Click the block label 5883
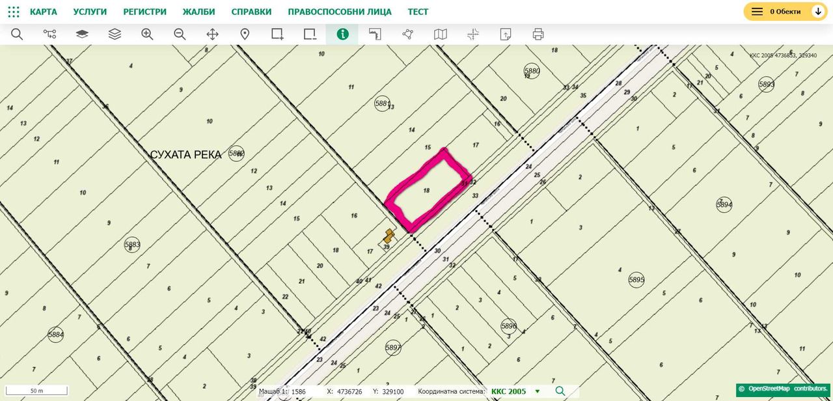Image resolution: width=833 pixels, height=401 pixels. click(132, 245)
